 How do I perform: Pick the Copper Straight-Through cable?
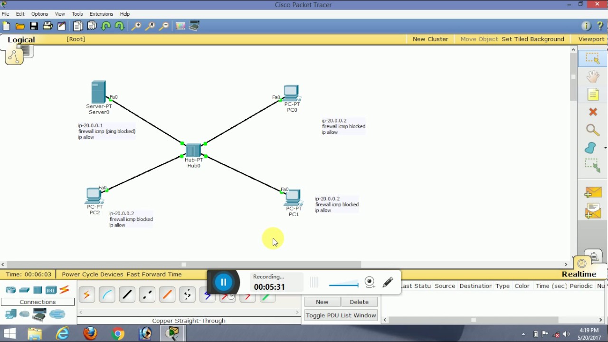(x=127, y=295)
